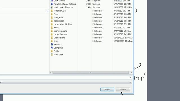Click the OldVersions folder name
Image resolution: width=180 pixels, height=101 pixels.
point(59,38)
